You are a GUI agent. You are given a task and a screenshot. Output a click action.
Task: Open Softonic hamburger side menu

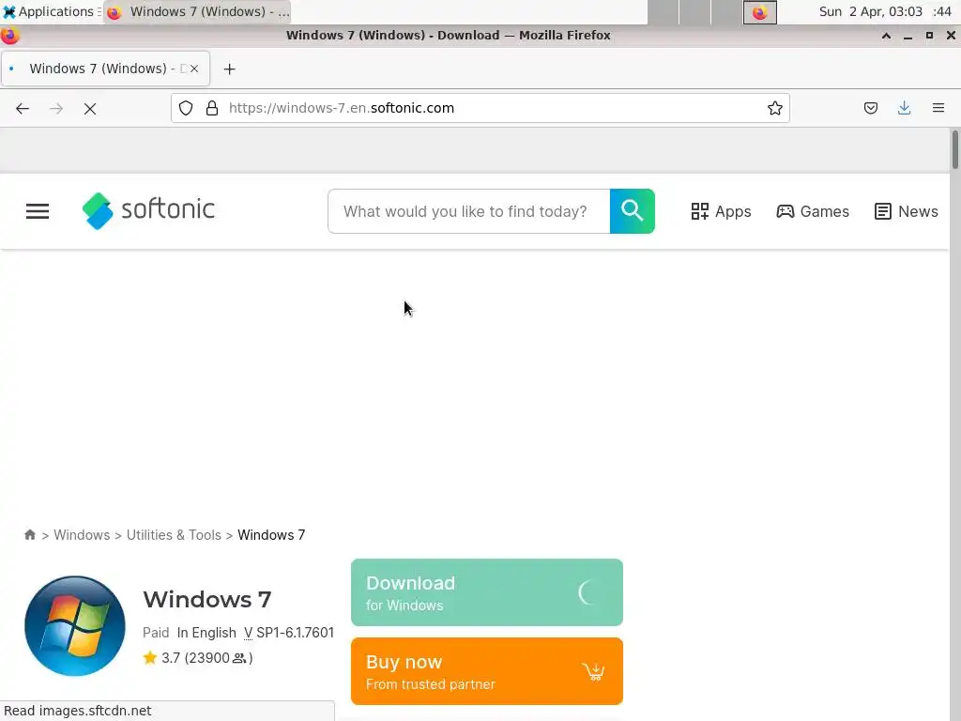(38, 211)
